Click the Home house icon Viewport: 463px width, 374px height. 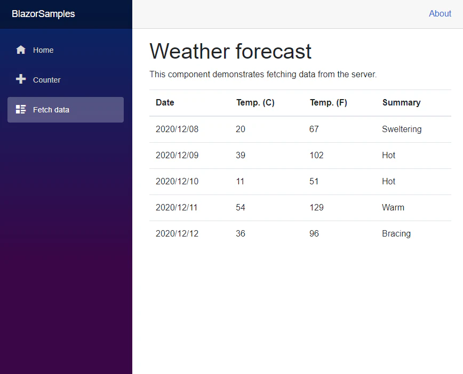21,50
